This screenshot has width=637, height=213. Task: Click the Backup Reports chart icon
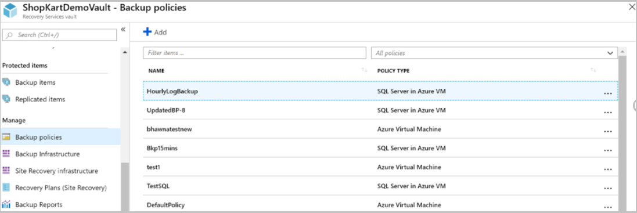6,204
